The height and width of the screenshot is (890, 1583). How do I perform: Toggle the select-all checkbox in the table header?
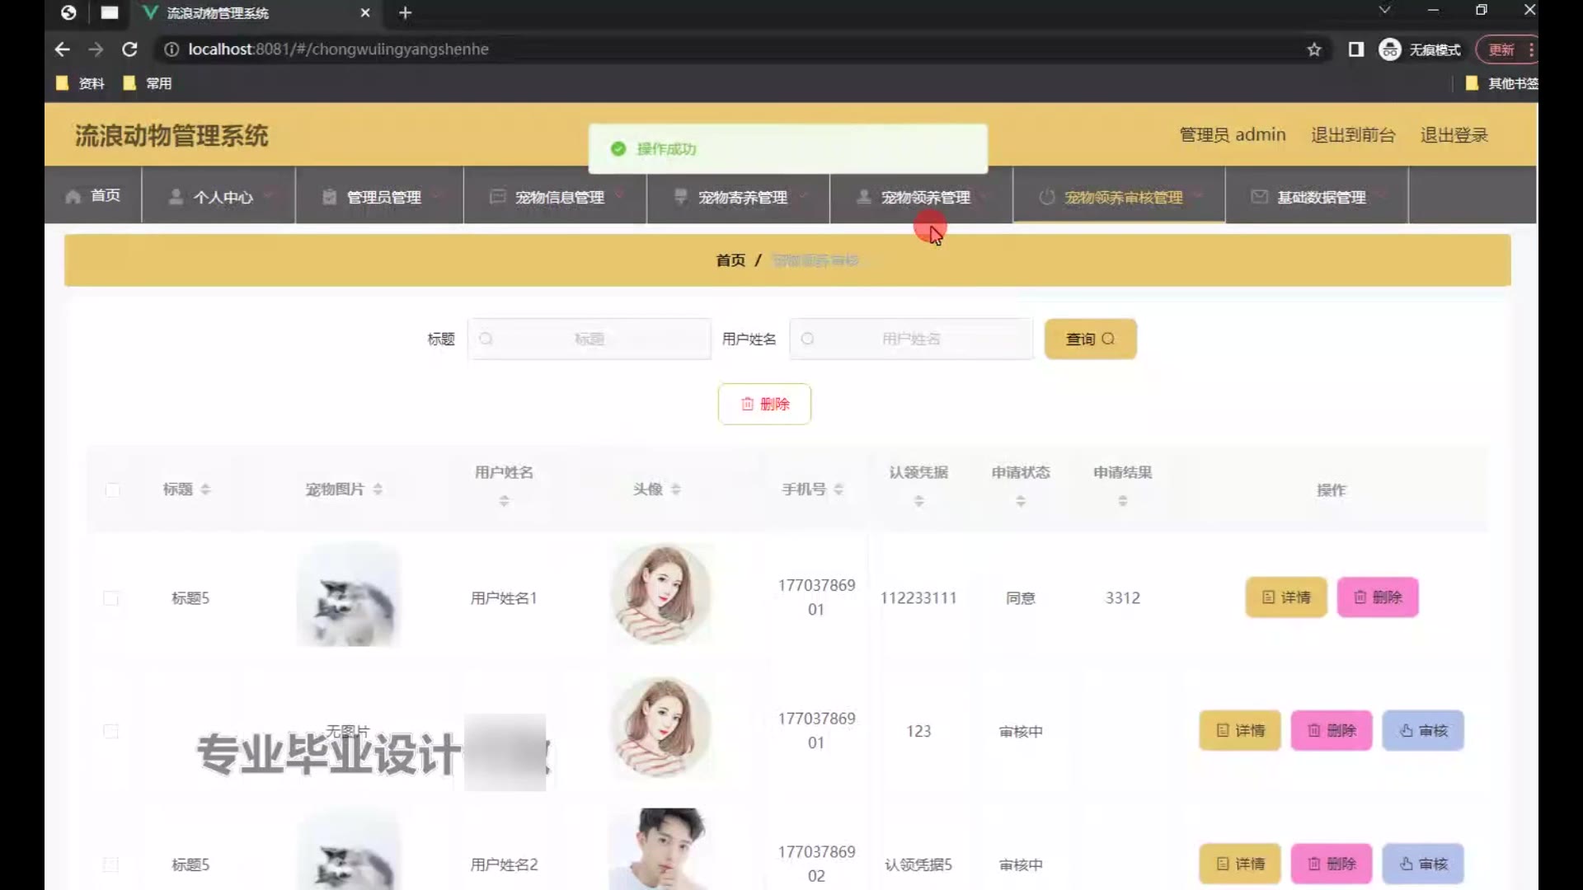(x=112, y=490)
